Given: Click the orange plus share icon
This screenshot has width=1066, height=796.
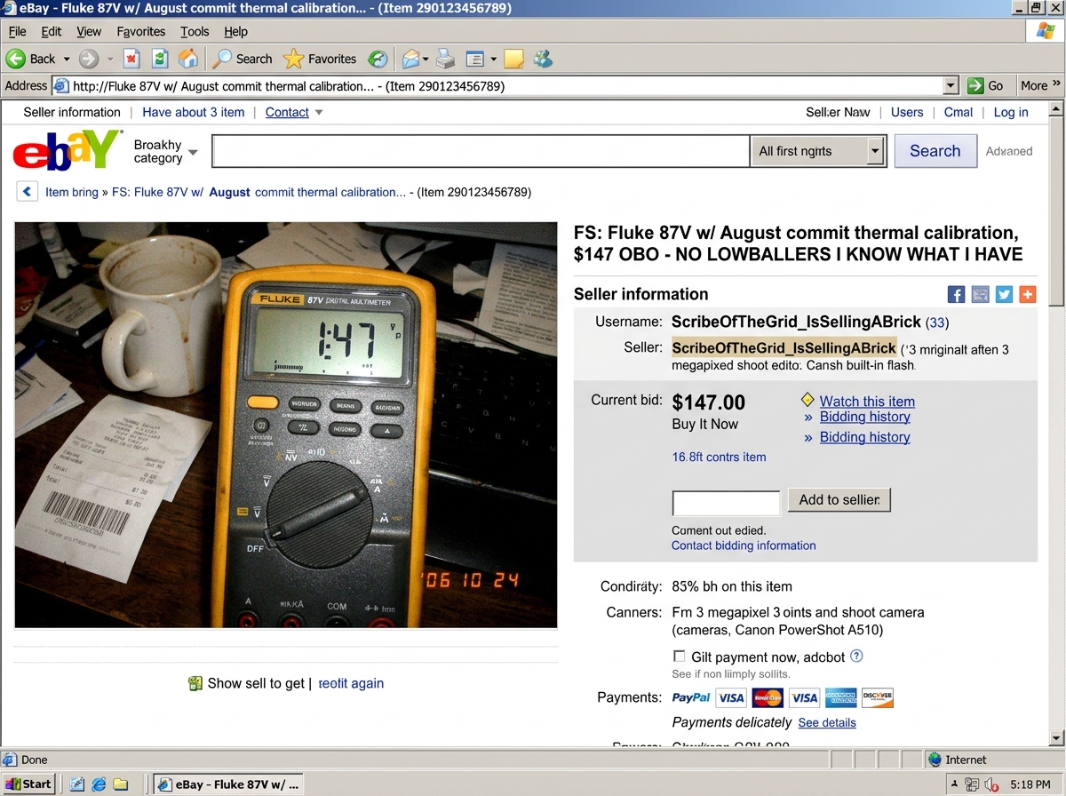Looking at the screenshot, I should [x=1028, y=294].
